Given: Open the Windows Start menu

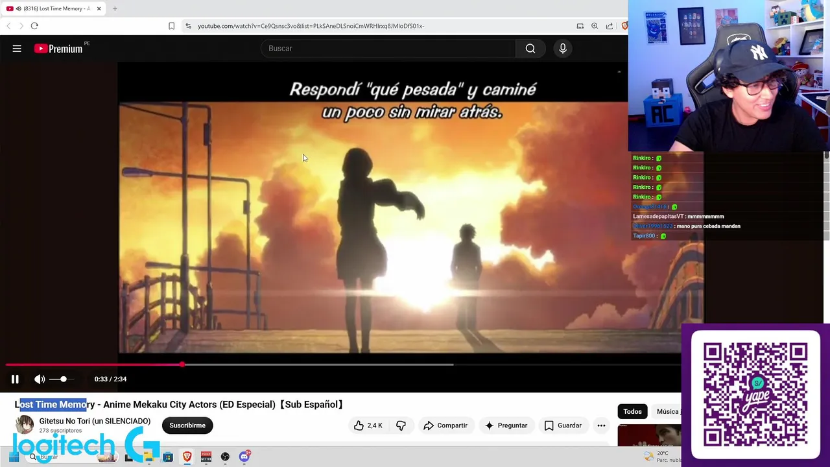Looking at the screenshot, I should [14, 457].
